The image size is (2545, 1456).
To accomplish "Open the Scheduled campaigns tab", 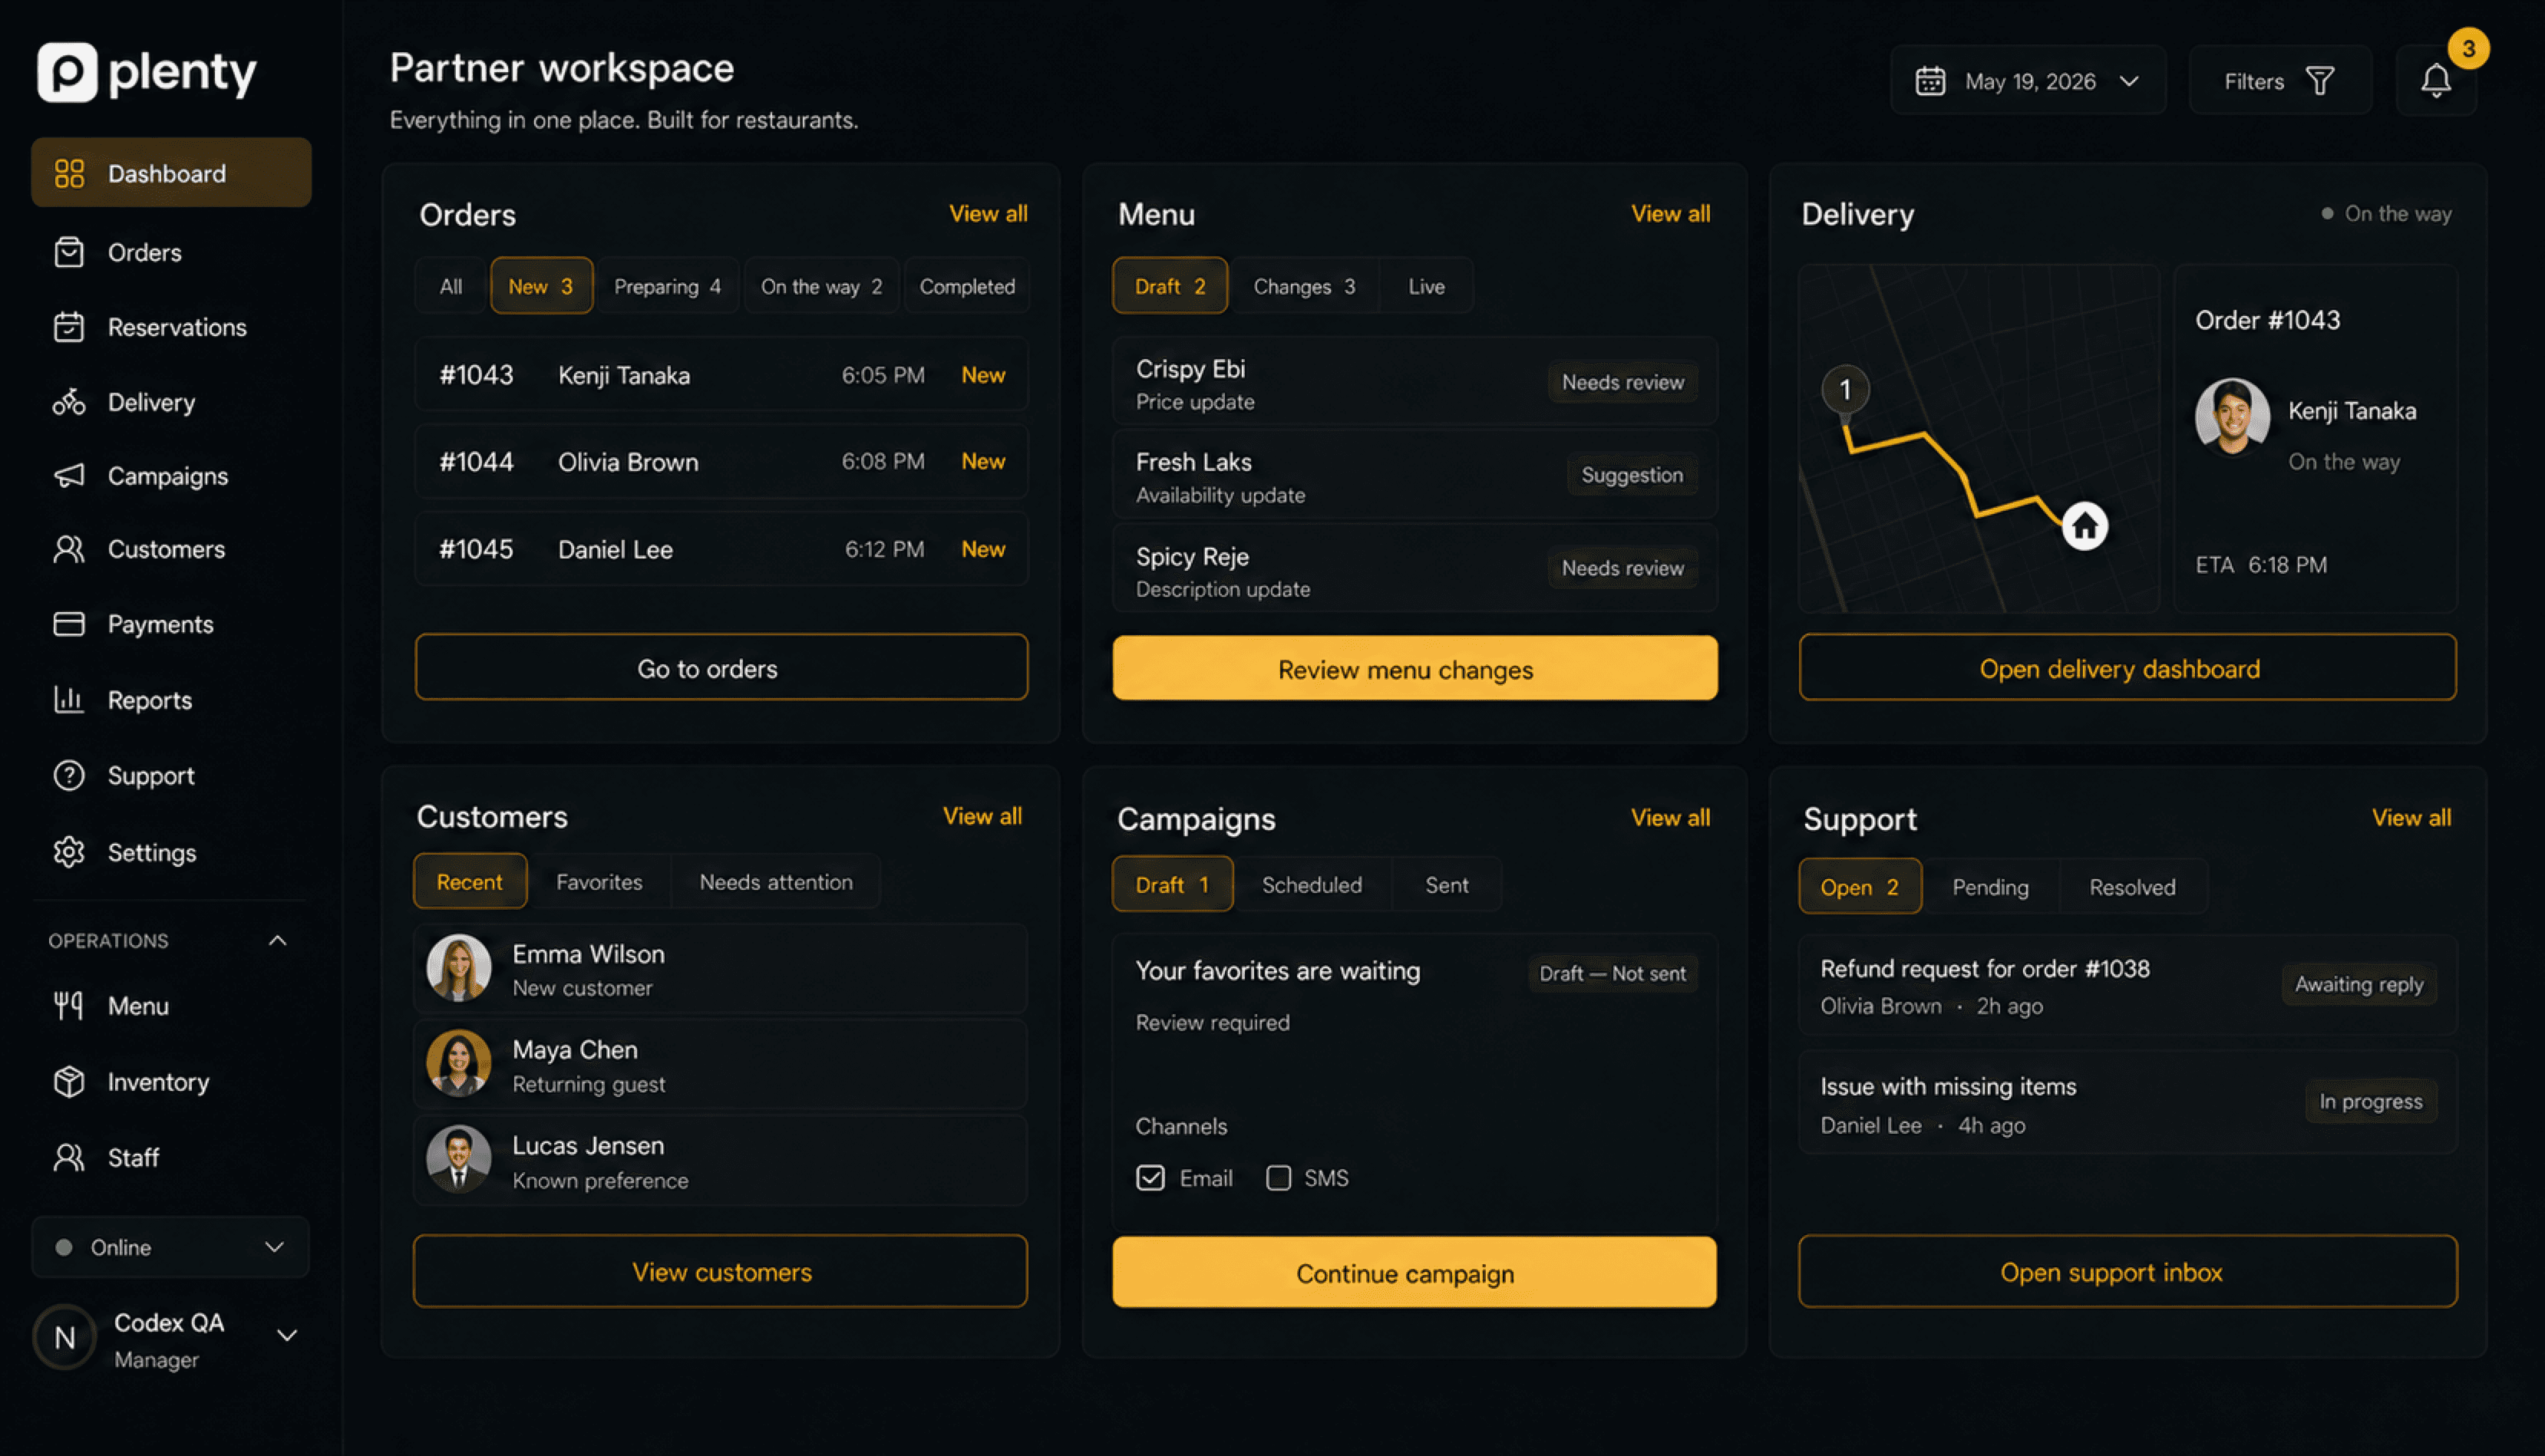I will click(1312, 885).
